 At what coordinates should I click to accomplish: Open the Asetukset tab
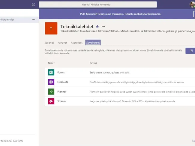tap(76, 42)
